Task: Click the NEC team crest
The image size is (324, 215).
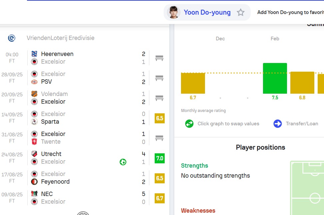Action: tap(34, 194)
